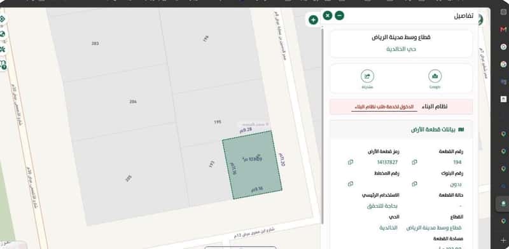Click the بحاجة للتحقق main use value

pyautogui.click(x=382, y=206)
